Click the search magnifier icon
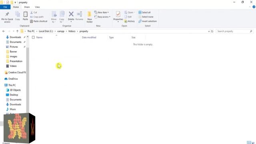Viewport: 256px width, 144px height. pos(251,31)
